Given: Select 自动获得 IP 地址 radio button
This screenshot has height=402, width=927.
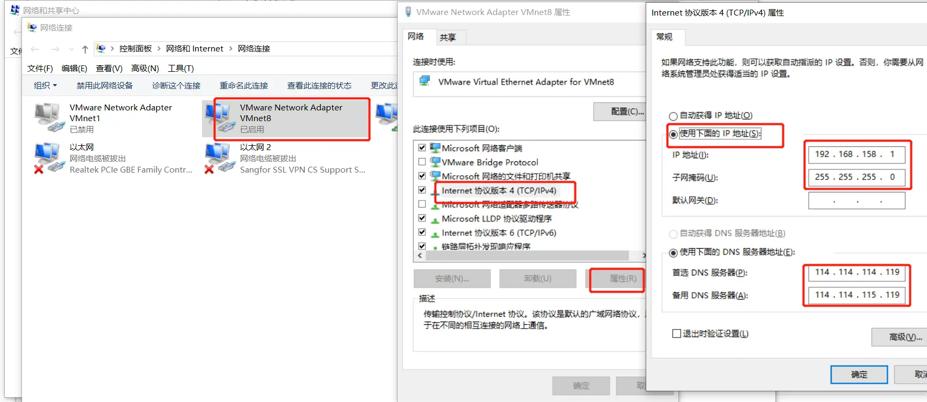Looking at the screenshot, I should 673,116.
